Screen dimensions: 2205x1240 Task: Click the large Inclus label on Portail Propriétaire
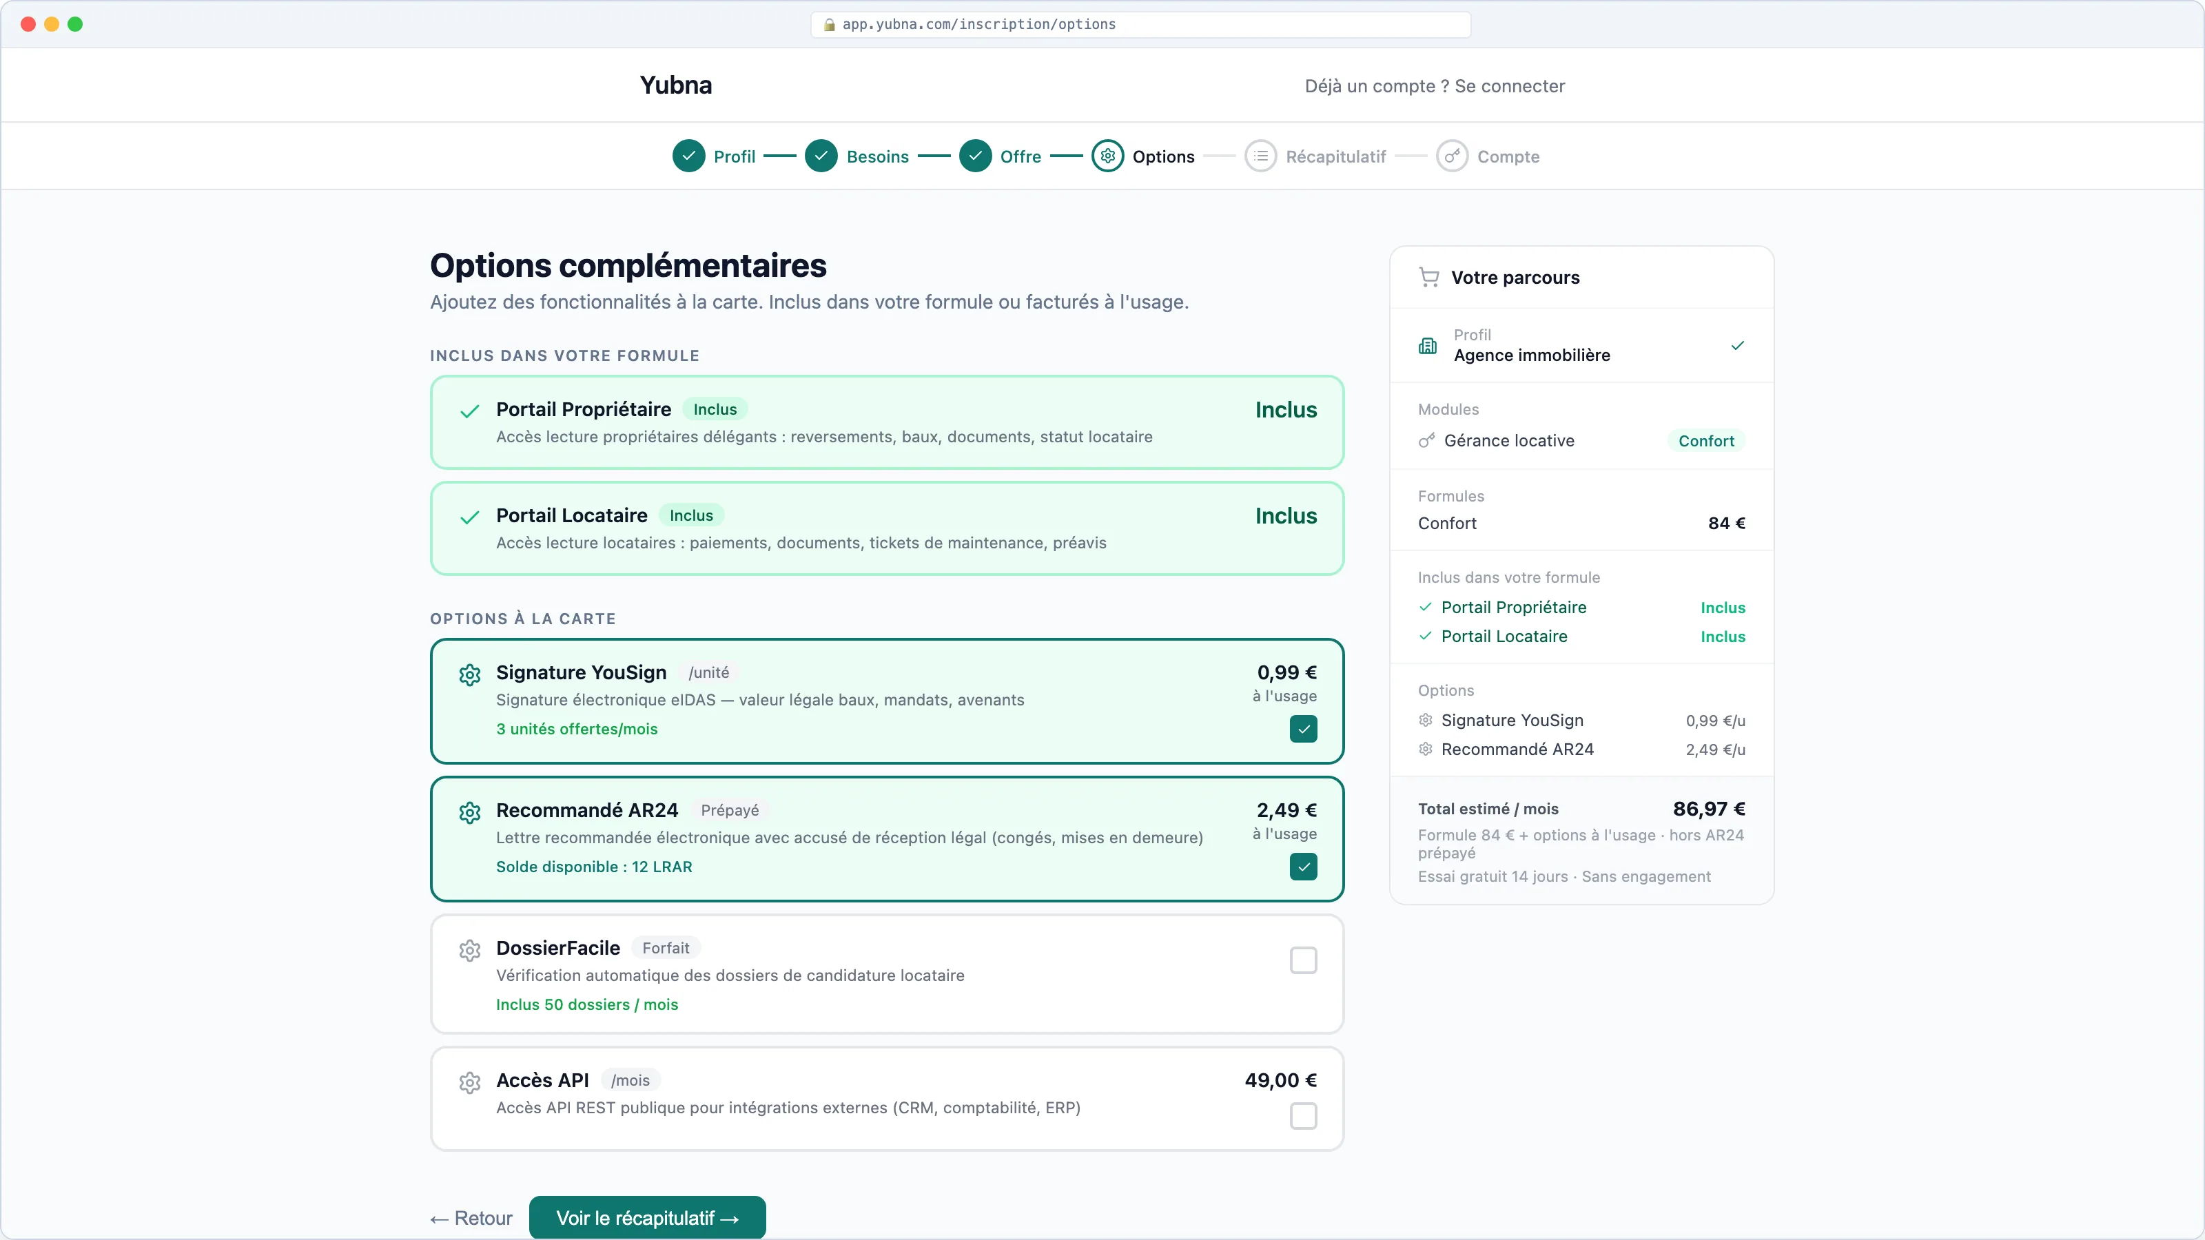[1285, 409]
